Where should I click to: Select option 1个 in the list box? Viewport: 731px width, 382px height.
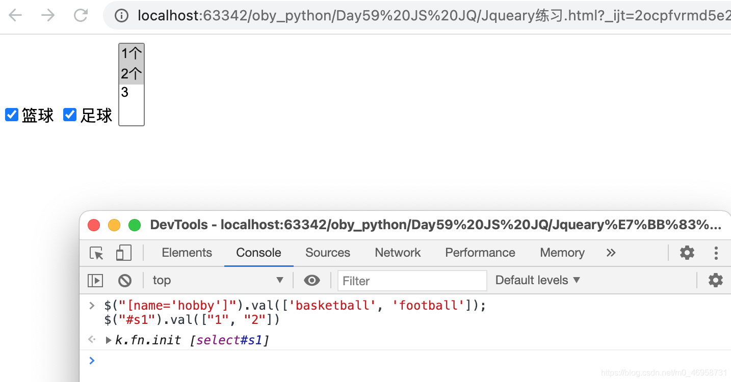tap(132, 53)
